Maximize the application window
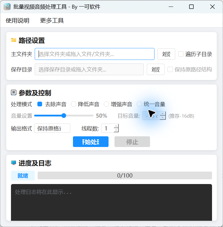The image size is (223, 227). click(x=191, y=7)
